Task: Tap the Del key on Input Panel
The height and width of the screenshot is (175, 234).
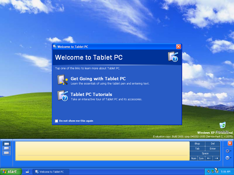Action: (x=213, y=143)
